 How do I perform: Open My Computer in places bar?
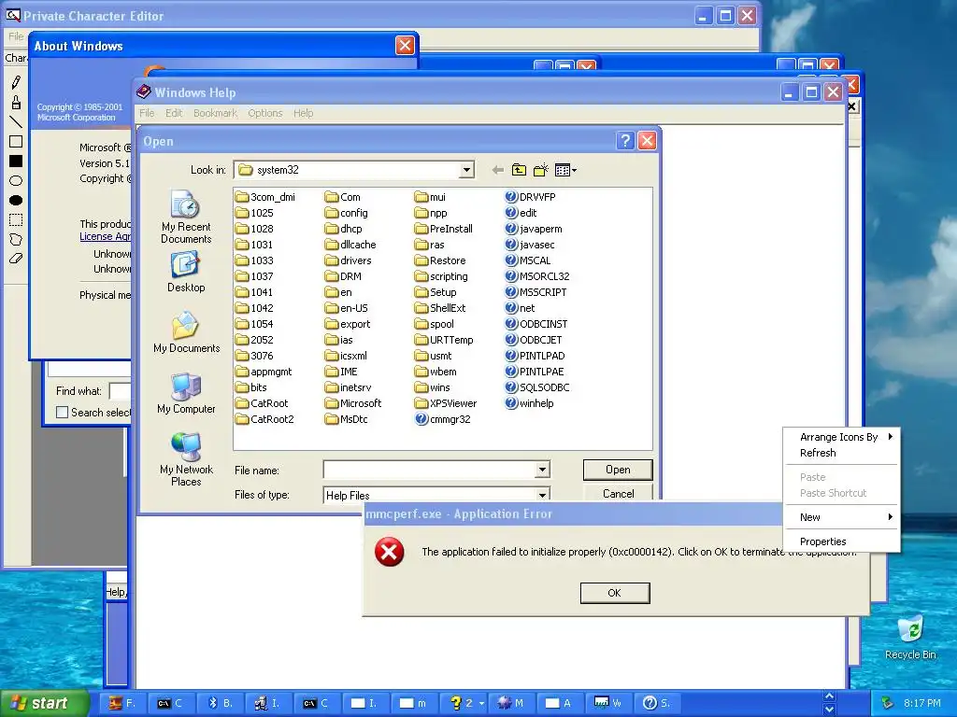click(186, 393)
